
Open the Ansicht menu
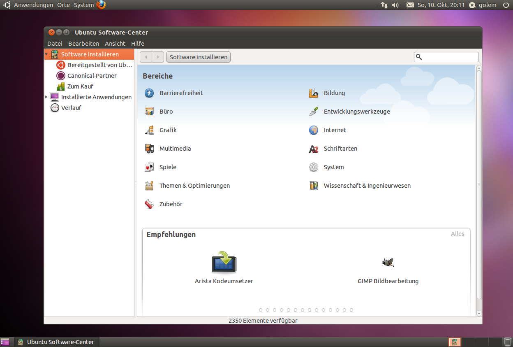click(115, 44)
